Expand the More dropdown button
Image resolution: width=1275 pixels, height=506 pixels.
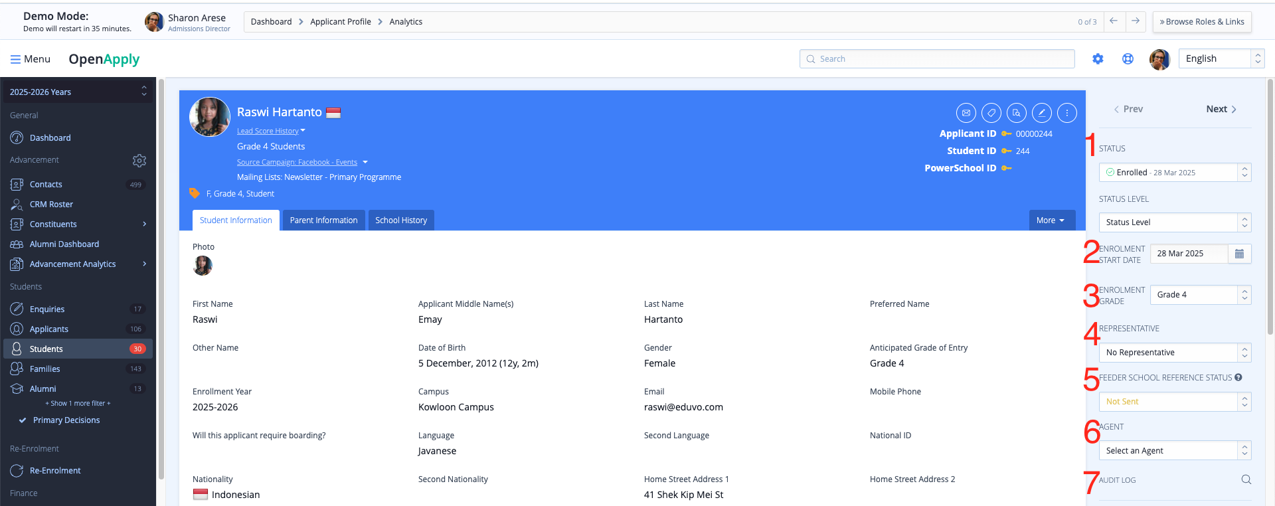click(1051, 220)
